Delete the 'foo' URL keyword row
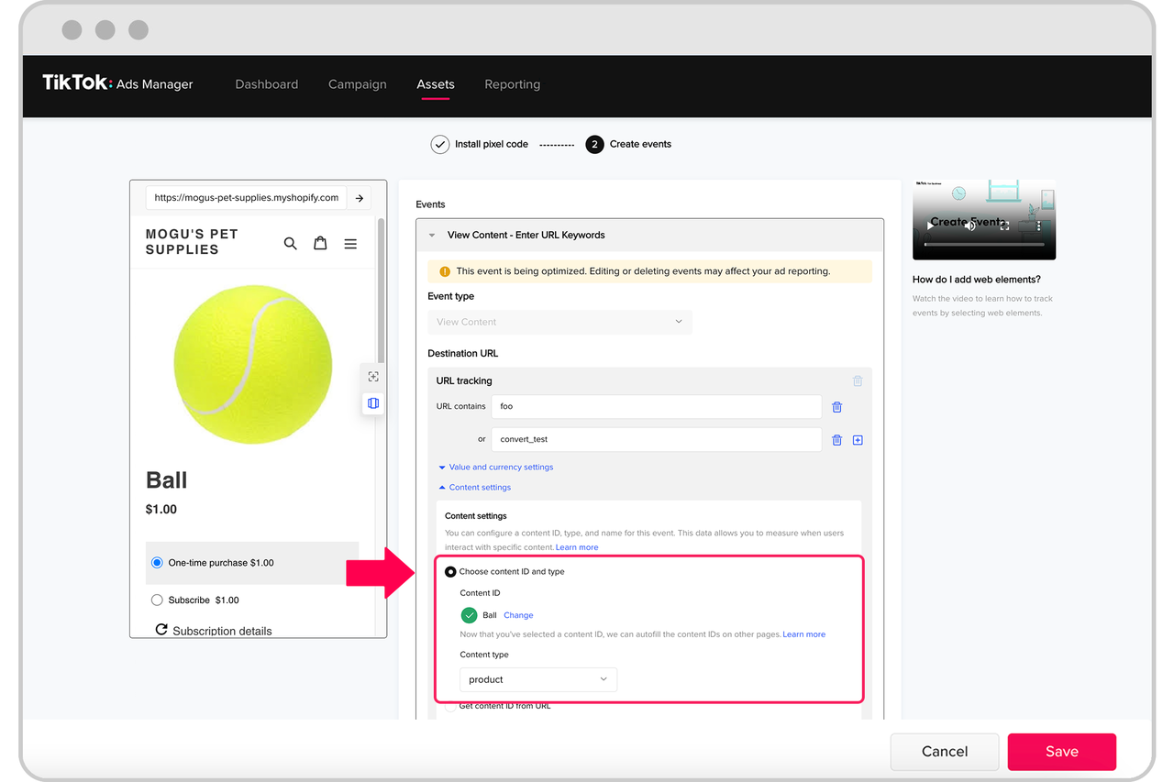The image size is (1174, 782). tap(836, 407)
